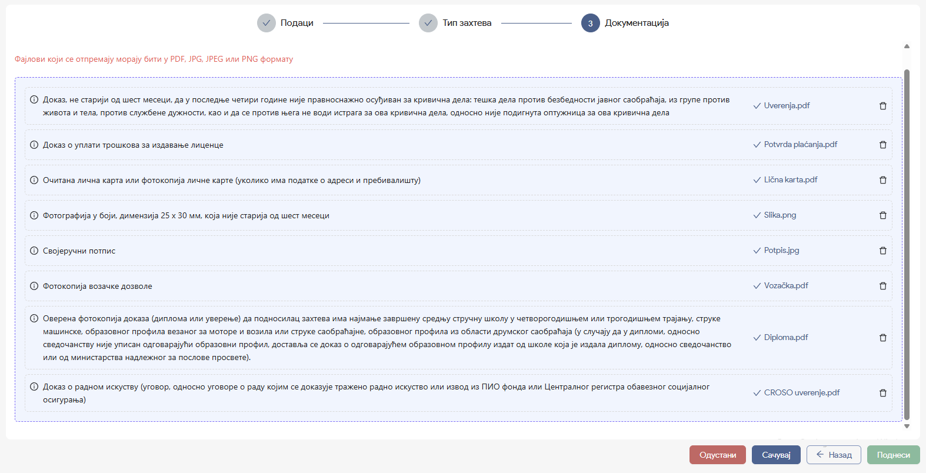Select the Документација step
The image size is (926, 473).
pos(625,23)
